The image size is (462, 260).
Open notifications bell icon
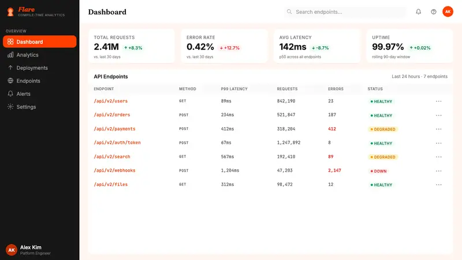point(418,12)
